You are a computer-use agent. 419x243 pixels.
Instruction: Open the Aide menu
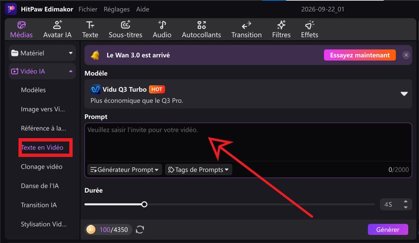tap(143, 9)
